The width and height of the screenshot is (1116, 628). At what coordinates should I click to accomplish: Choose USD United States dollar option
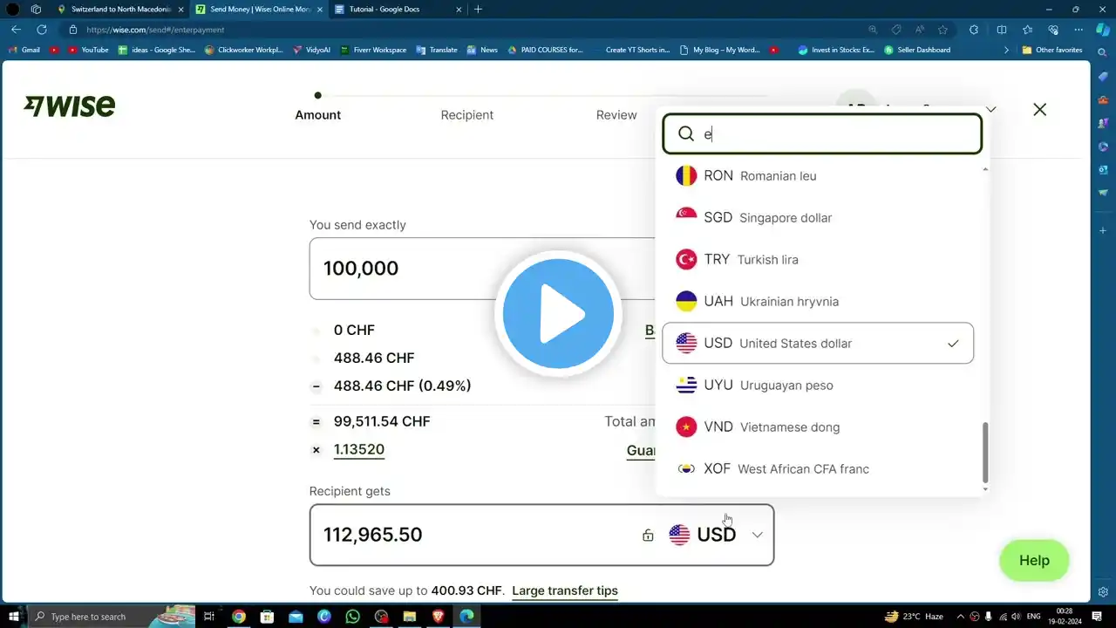point(818,343)
